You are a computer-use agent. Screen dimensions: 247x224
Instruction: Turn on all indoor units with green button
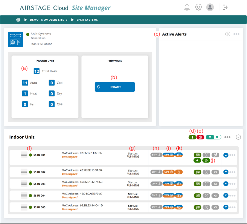[x=192, y=137]
